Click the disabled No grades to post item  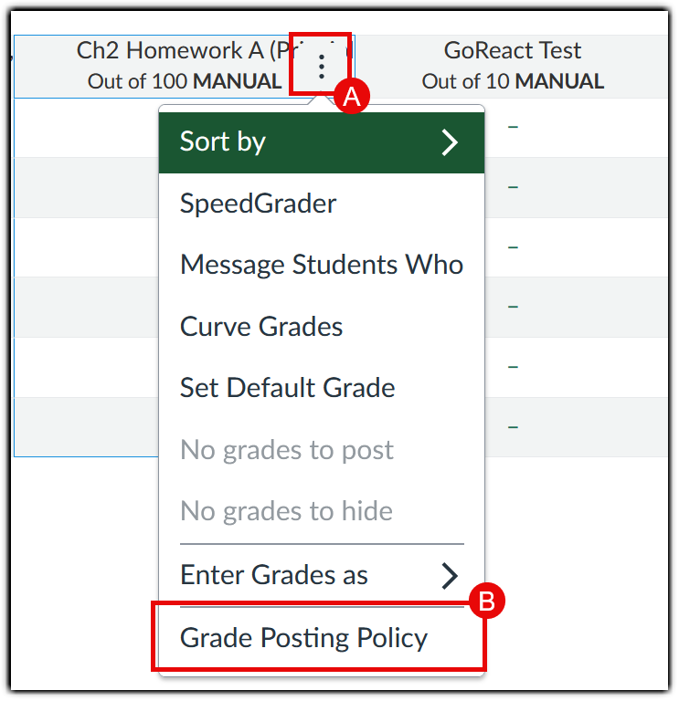click(x=286, y=450)
